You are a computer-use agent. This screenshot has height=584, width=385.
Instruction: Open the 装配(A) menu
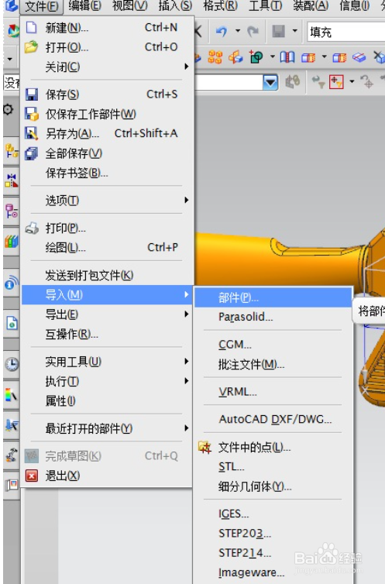point(311,6)
